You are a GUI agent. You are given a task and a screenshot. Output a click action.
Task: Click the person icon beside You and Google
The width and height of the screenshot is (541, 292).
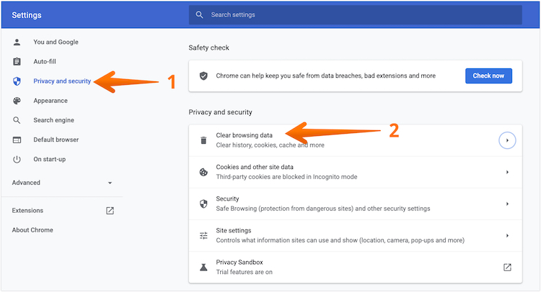[17, 42]
